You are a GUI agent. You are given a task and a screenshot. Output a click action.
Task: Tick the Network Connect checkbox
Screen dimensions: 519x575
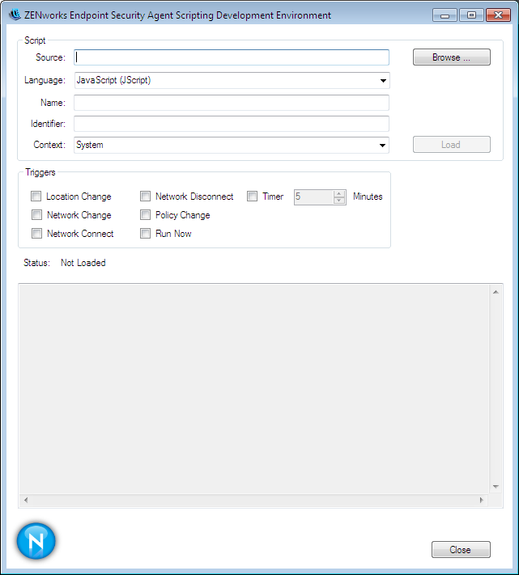pyautogui.click(x=36, y=233)
